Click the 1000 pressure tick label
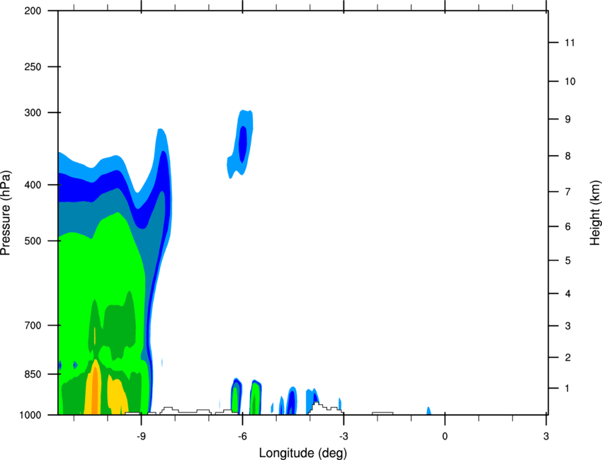 (30, 415)
